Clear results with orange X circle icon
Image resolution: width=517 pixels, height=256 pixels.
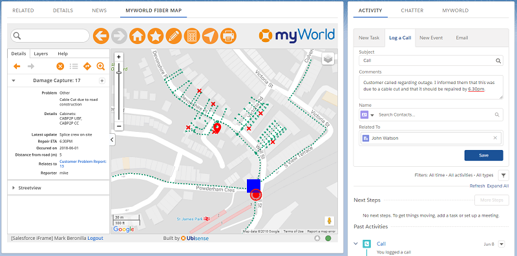(x=60, y=67)
